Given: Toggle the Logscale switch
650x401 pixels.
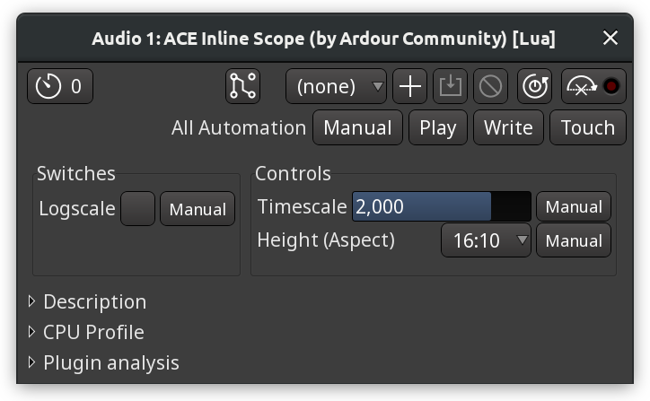Looking at the screenshot, I should (137, 208).
